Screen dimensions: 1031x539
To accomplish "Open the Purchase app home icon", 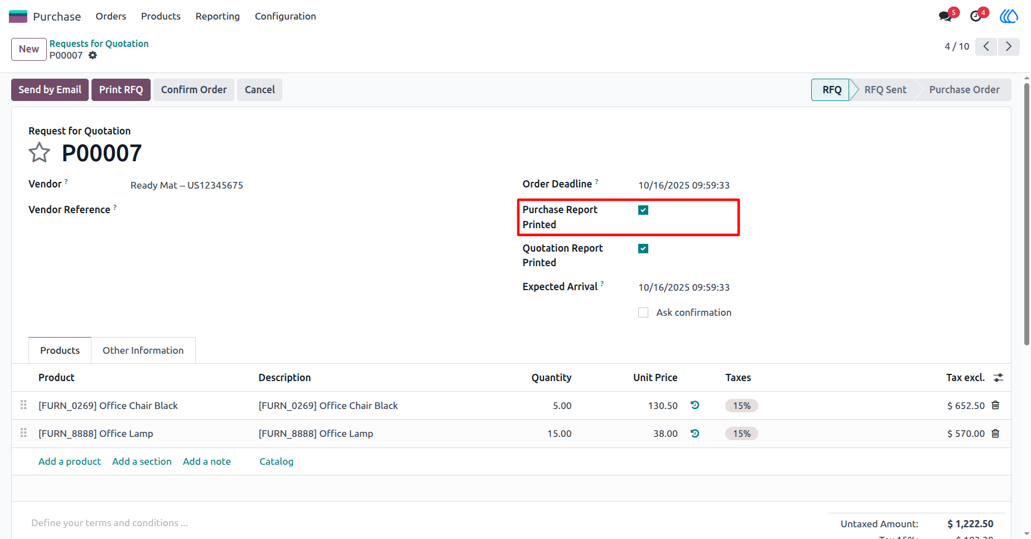I will tap(18, 16).
